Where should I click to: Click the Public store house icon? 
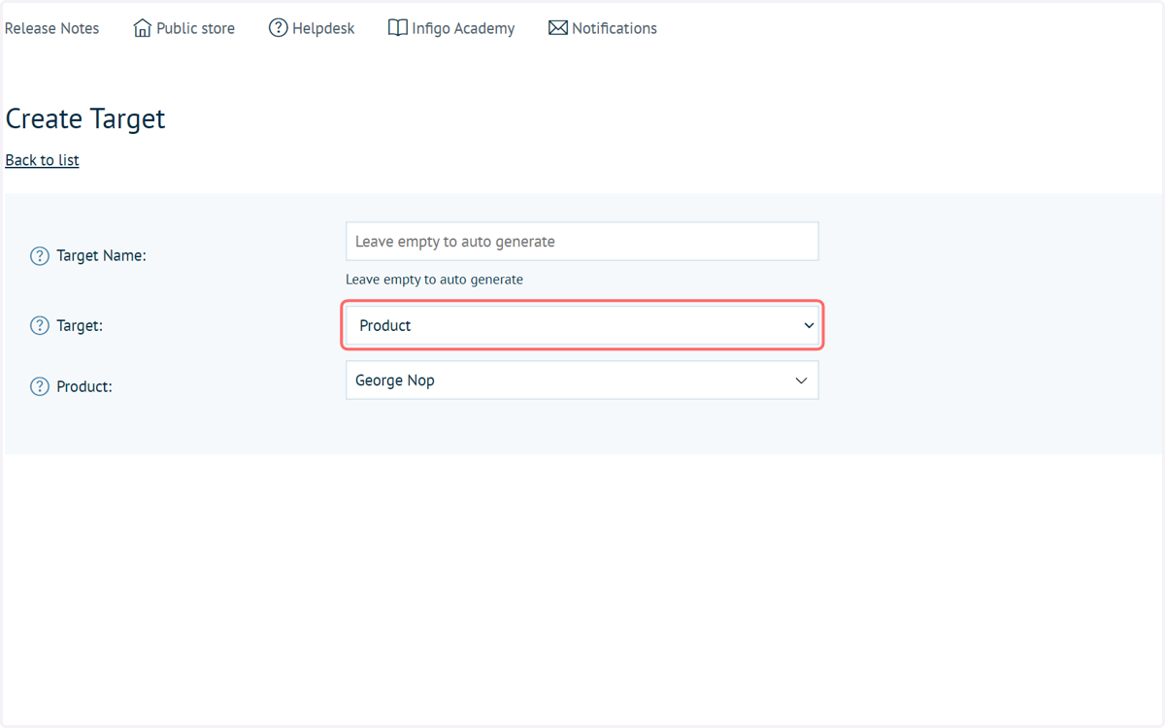point(142,28)
